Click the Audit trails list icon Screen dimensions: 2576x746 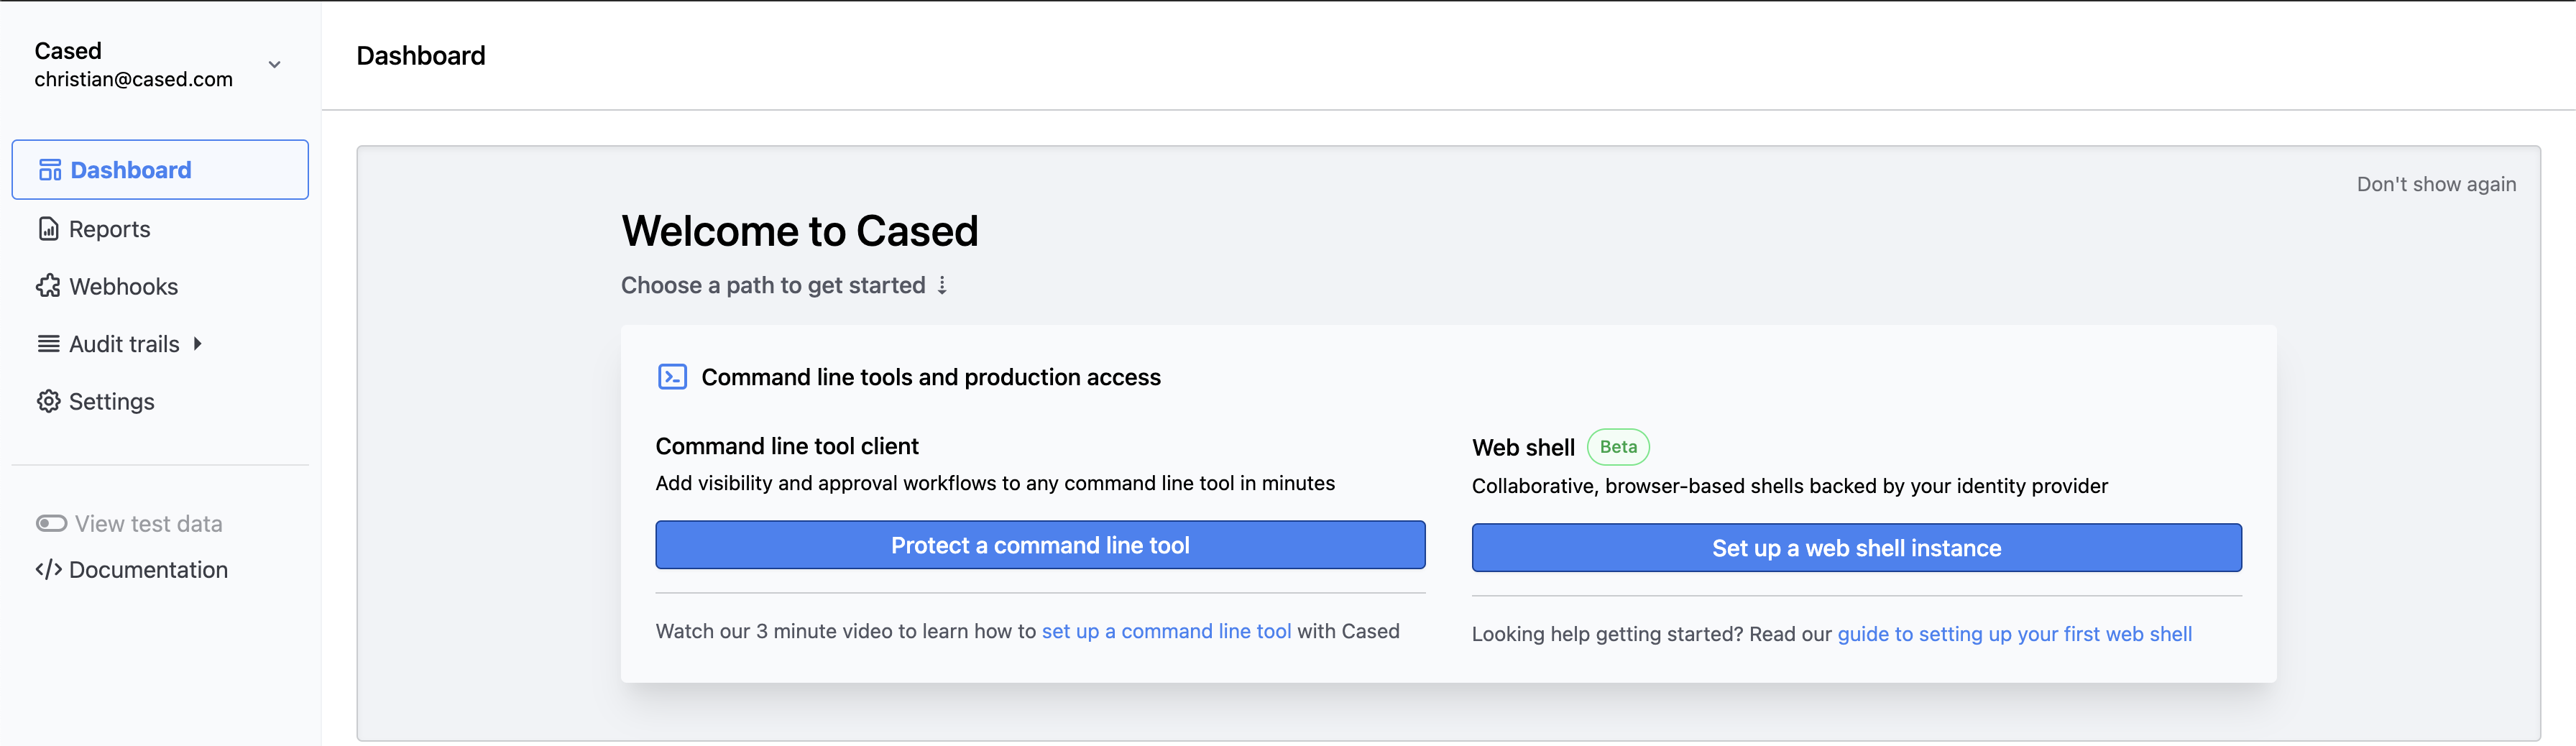[x=48, y=344]
